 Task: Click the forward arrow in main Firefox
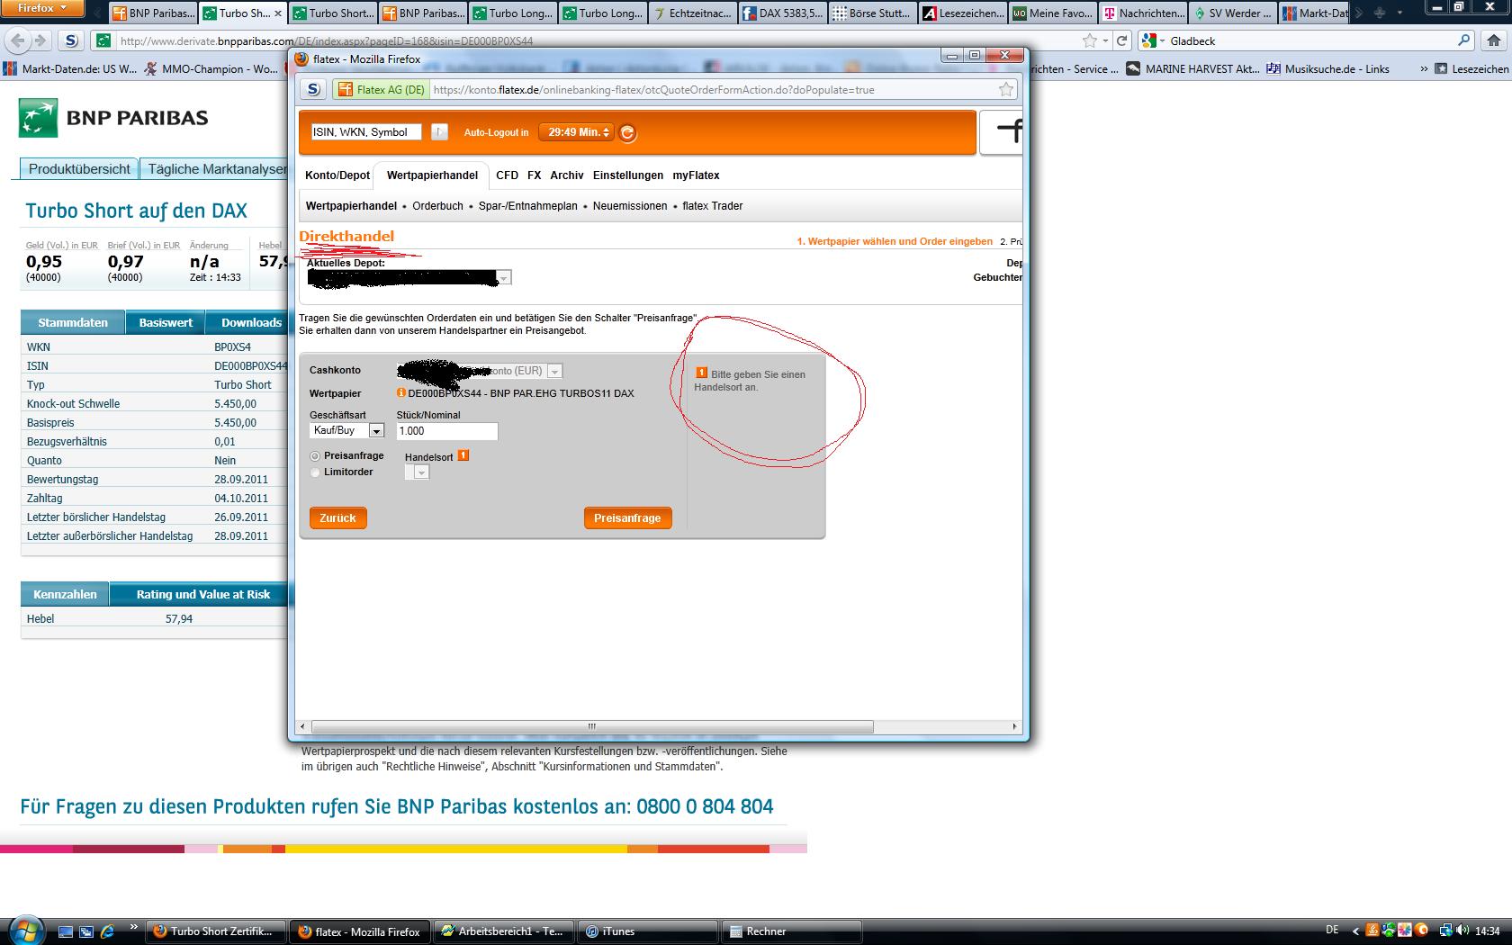[x=40, y=40]
